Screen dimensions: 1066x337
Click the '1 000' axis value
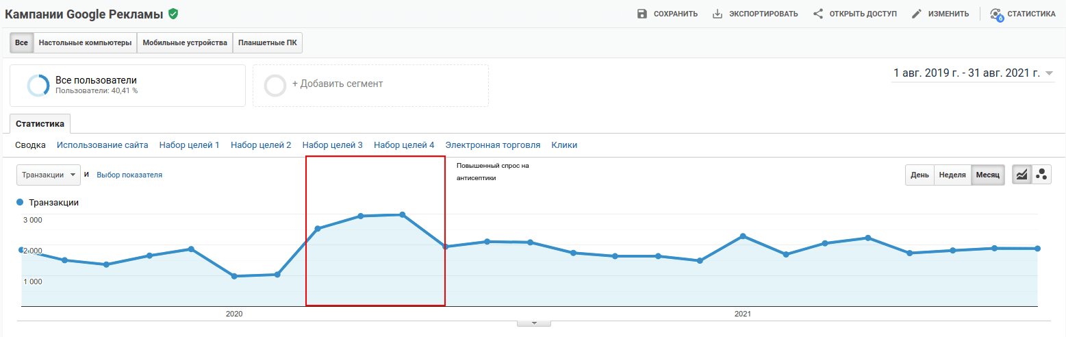tap(33, 281)
